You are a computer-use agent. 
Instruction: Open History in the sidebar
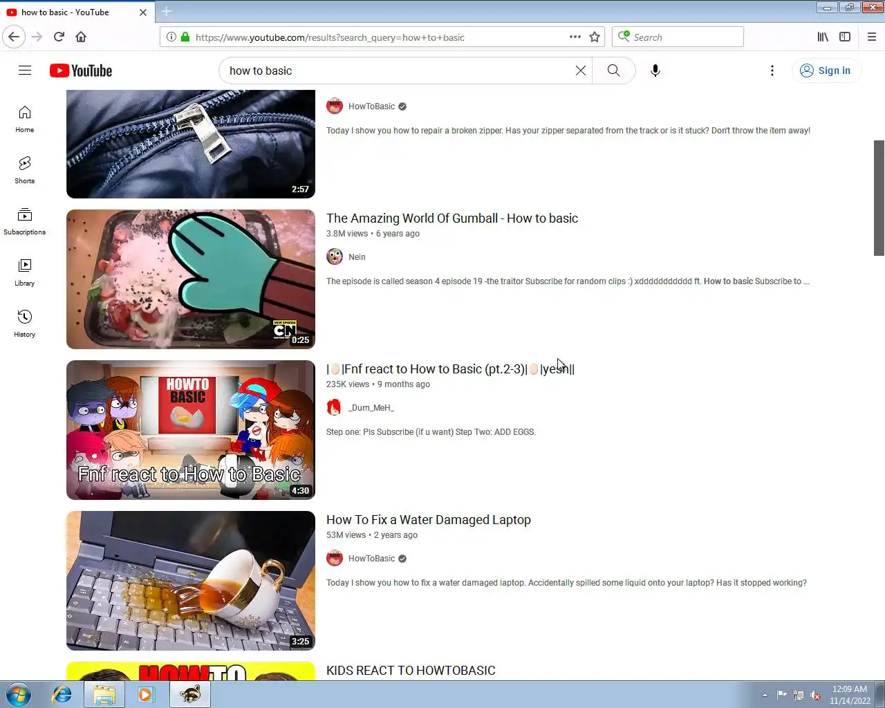click(x=25, y=324)
